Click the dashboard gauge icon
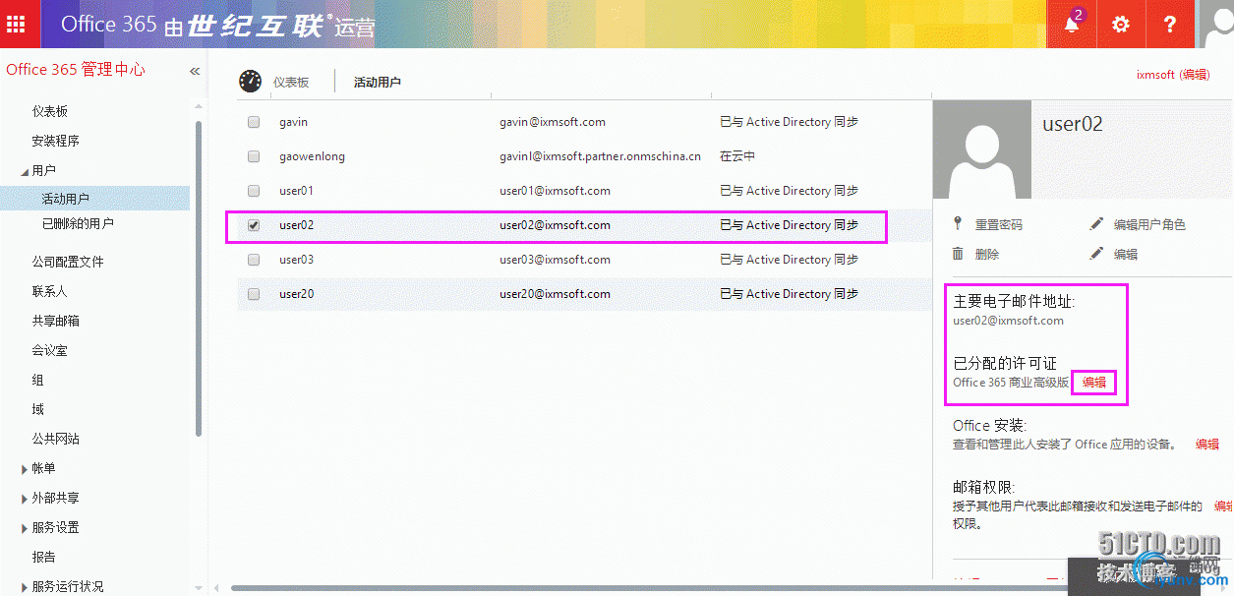 point(251,82)
